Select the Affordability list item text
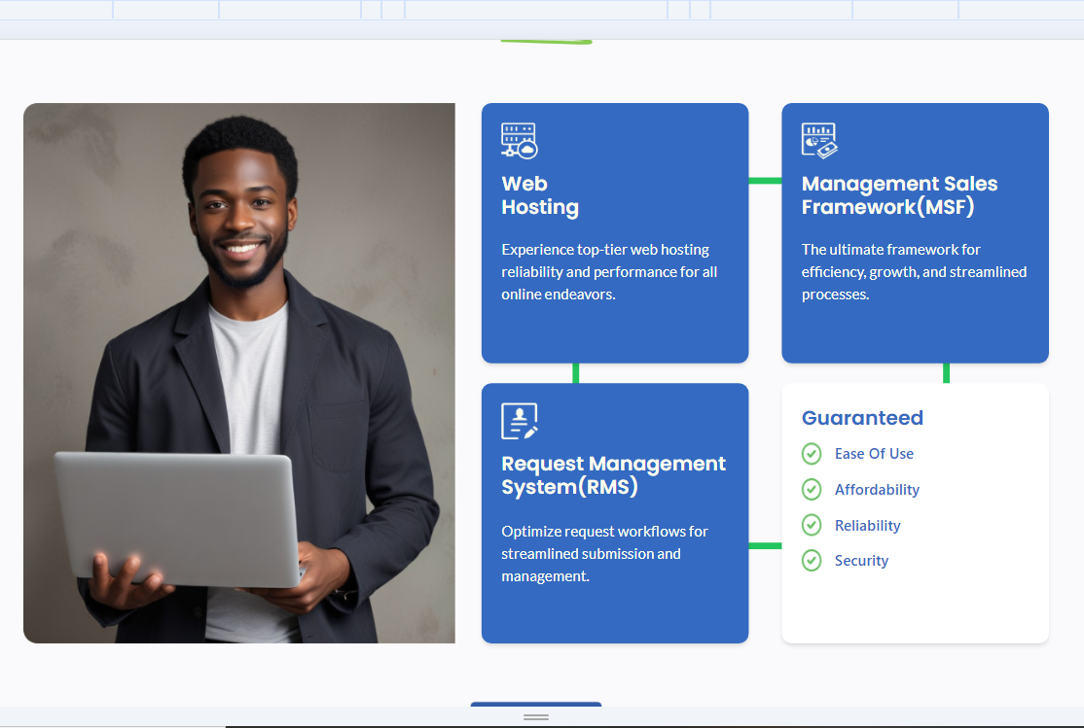 [877, 490]
